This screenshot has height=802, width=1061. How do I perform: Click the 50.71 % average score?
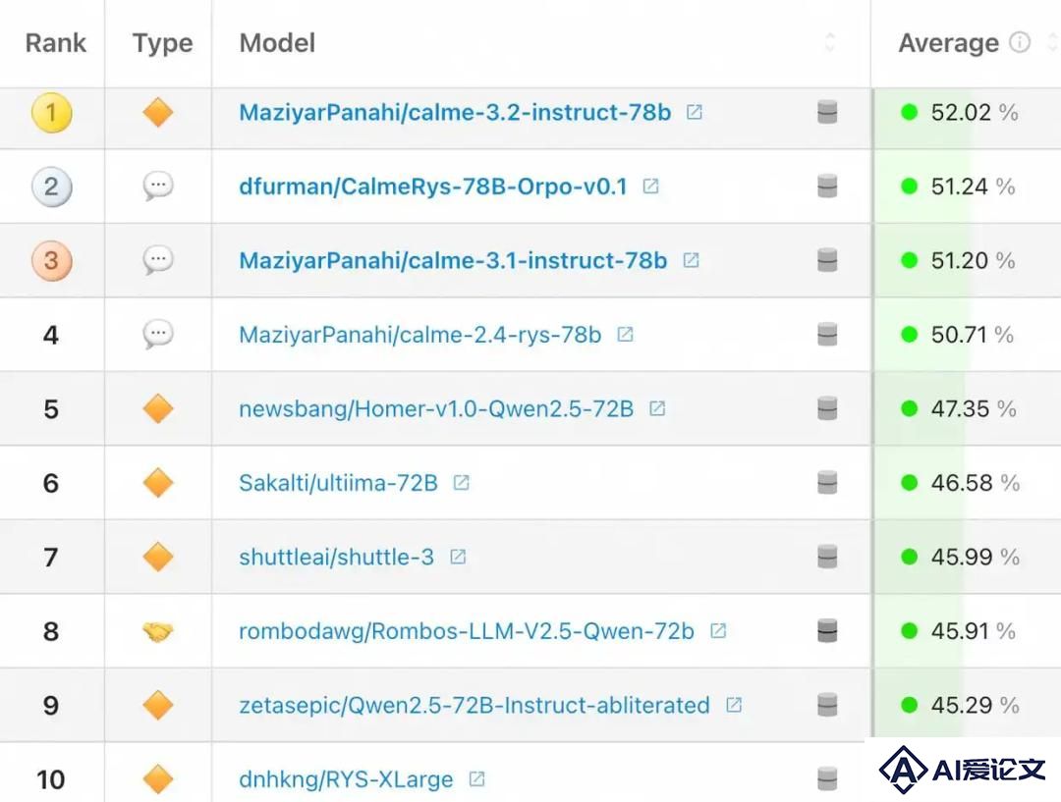(x=973, y=335)
